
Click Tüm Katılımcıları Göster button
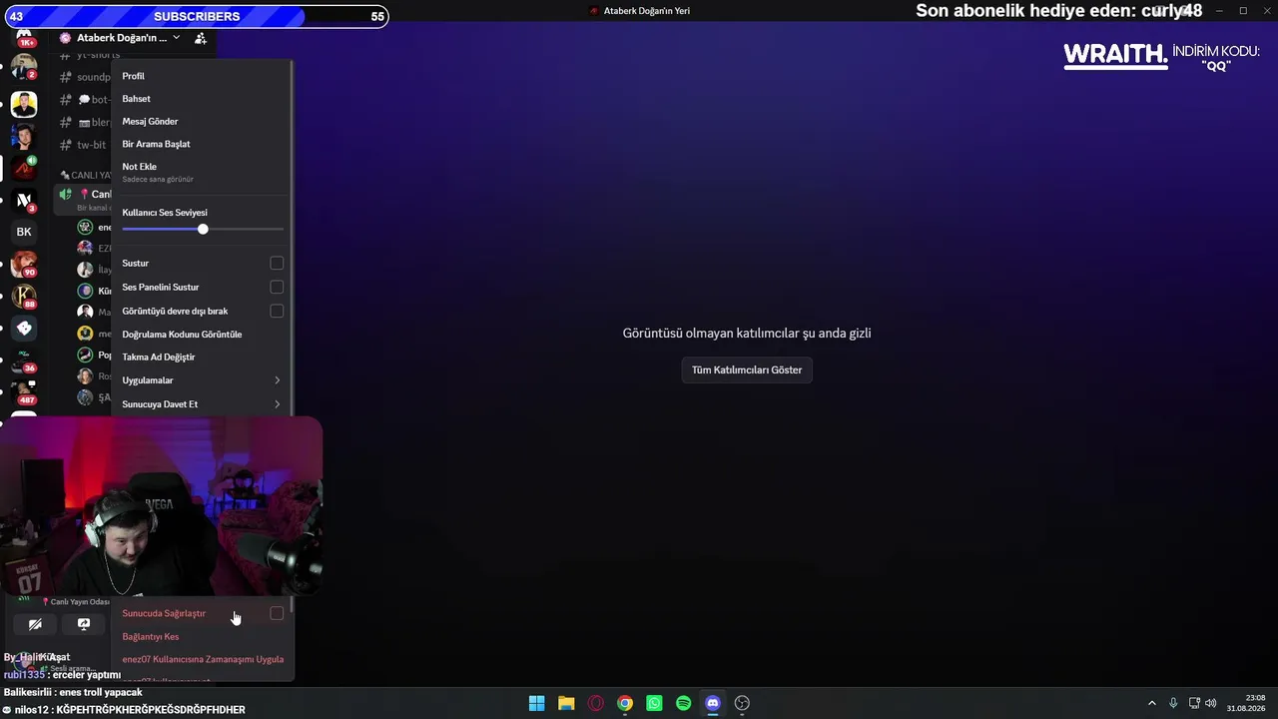pos(747,369)
